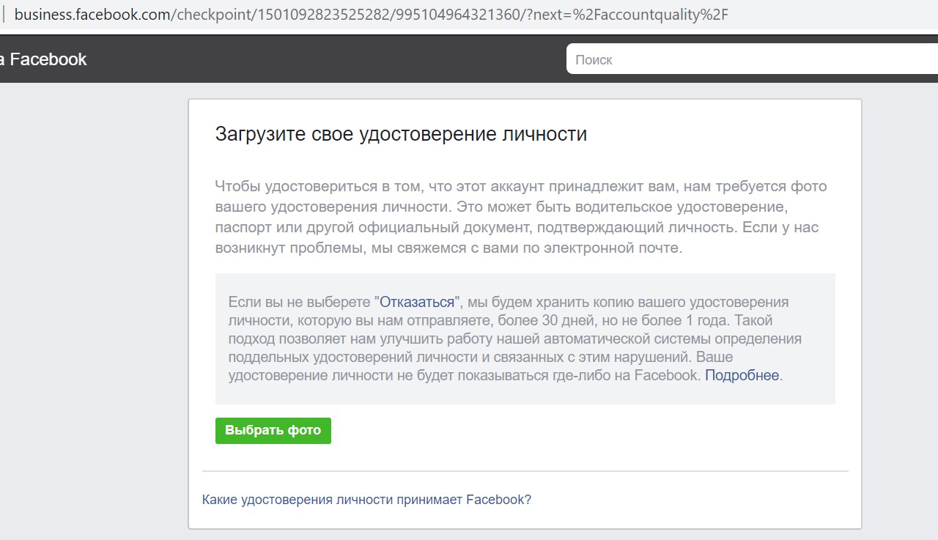938x540 pixels.
Task: Select the browser address bar URL
Action: [x=371, y=15]
